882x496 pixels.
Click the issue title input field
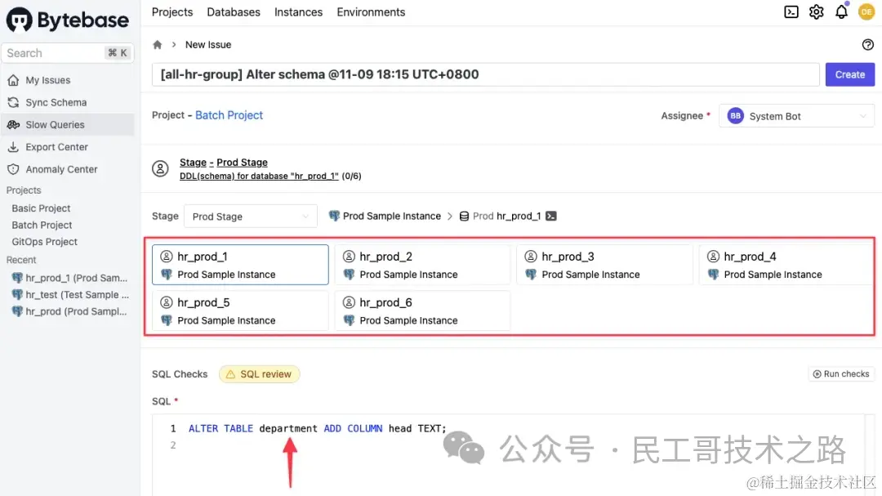(485, 74)
